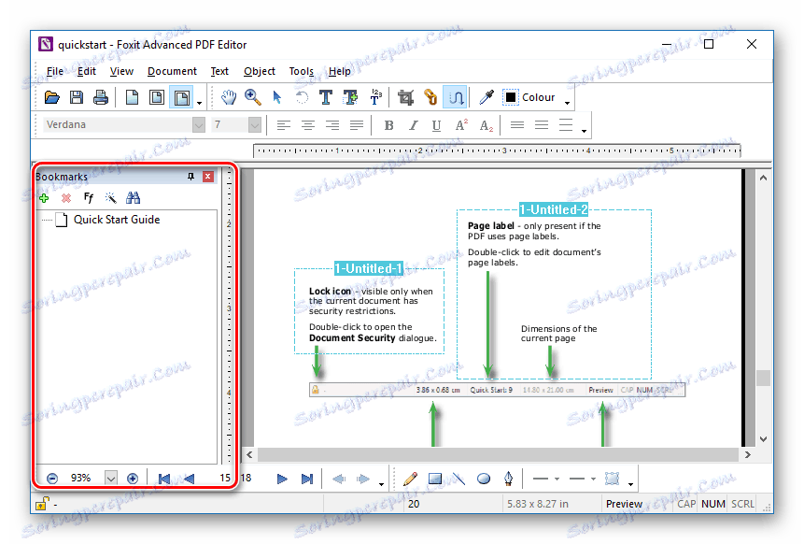Screen dimensions: 804x544
Task: Select the Ellipse shape tool
Action: click(484, 479)
